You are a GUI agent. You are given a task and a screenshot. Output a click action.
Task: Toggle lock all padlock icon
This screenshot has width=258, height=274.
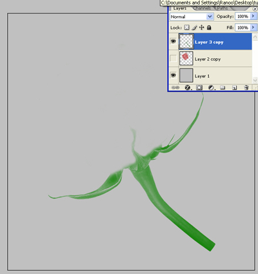[x=209, y=28]
